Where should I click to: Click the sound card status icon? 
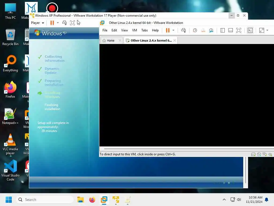(270, 154)
